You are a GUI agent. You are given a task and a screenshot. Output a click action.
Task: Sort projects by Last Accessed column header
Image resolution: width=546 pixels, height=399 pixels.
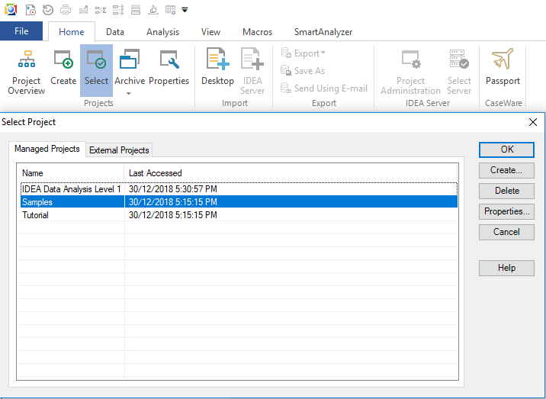click(291, 173)
